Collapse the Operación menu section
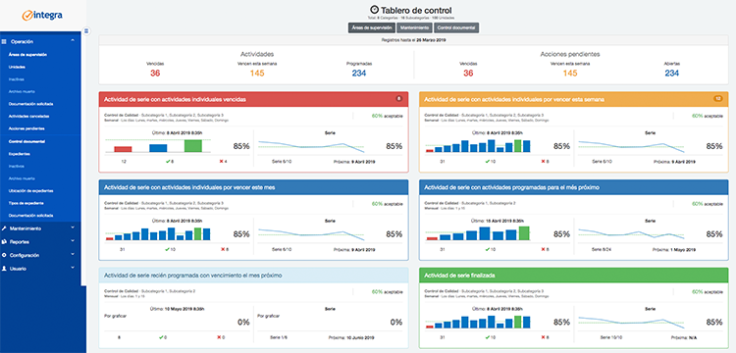 click(x=73, y=41)
